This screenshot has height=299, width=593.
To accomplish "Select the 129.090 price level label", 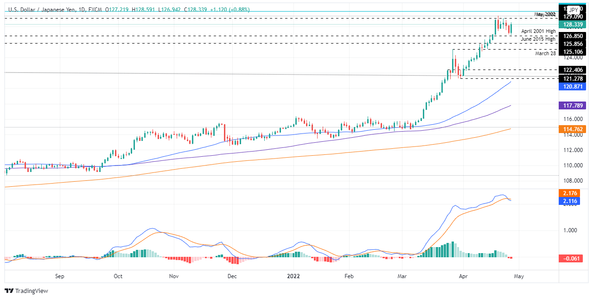I will pyautogui.click(x=573, y=16).
